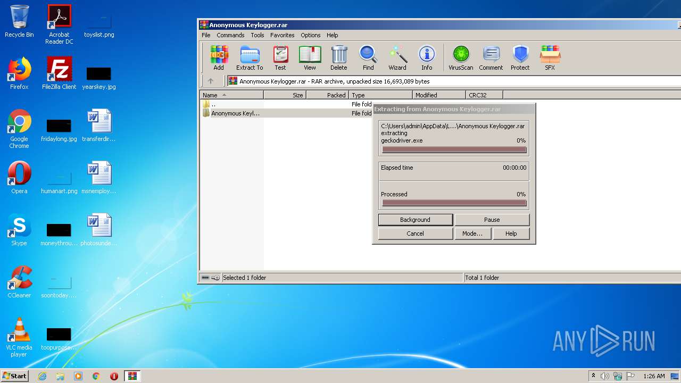Send extraction to Background
The height and width of the screenshot is (383, 681).
click(x=415, y=220)
